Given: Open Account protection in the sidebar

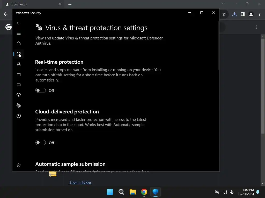Looking at the screenshot, I should 19,64.
